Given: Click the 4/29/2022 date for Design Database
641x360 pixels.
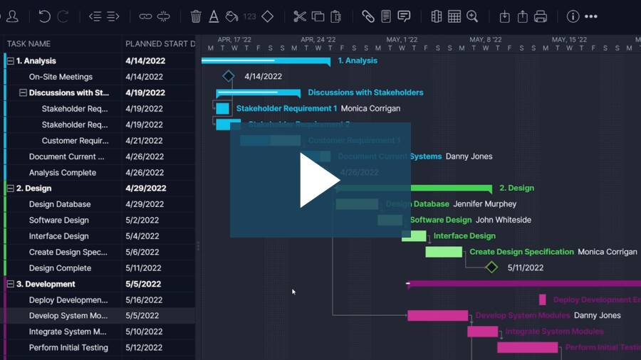Looking at the screenshot, I should click(x=145, y=204).
